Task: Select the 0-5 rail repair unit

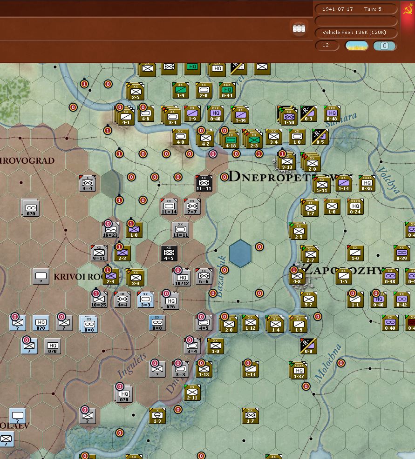Action: pos(320,137)
